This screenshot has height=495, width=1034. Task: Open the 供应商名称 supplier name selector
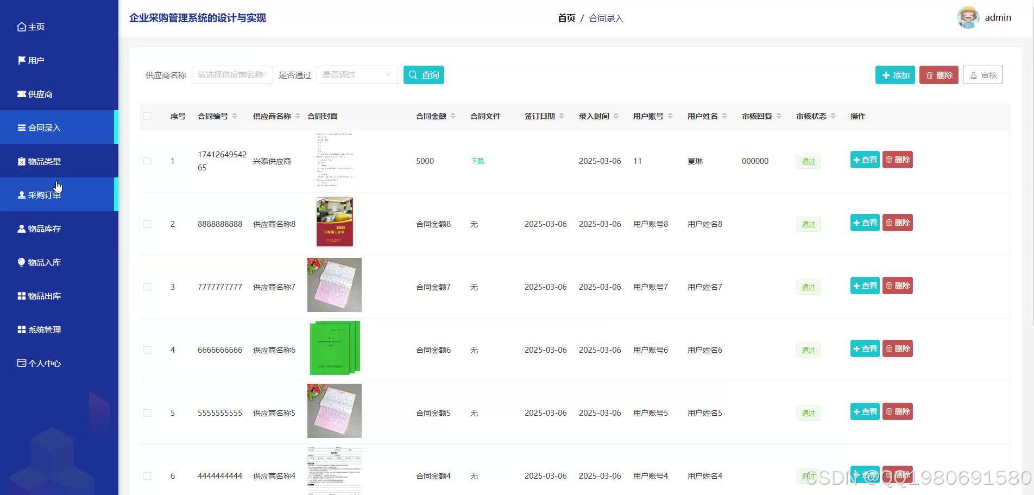click(232, 74)
